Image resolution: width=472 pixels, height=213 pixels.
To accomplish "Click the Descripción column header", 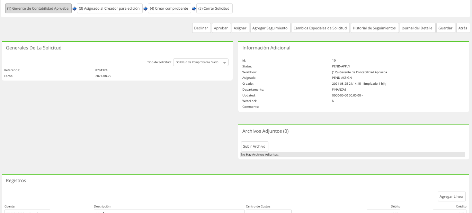I will click(x=102, y=206).
